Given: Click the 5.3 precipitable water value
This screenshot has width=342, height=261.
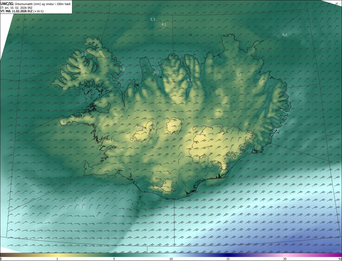Looking at the screenshot, I should point(153,19).
